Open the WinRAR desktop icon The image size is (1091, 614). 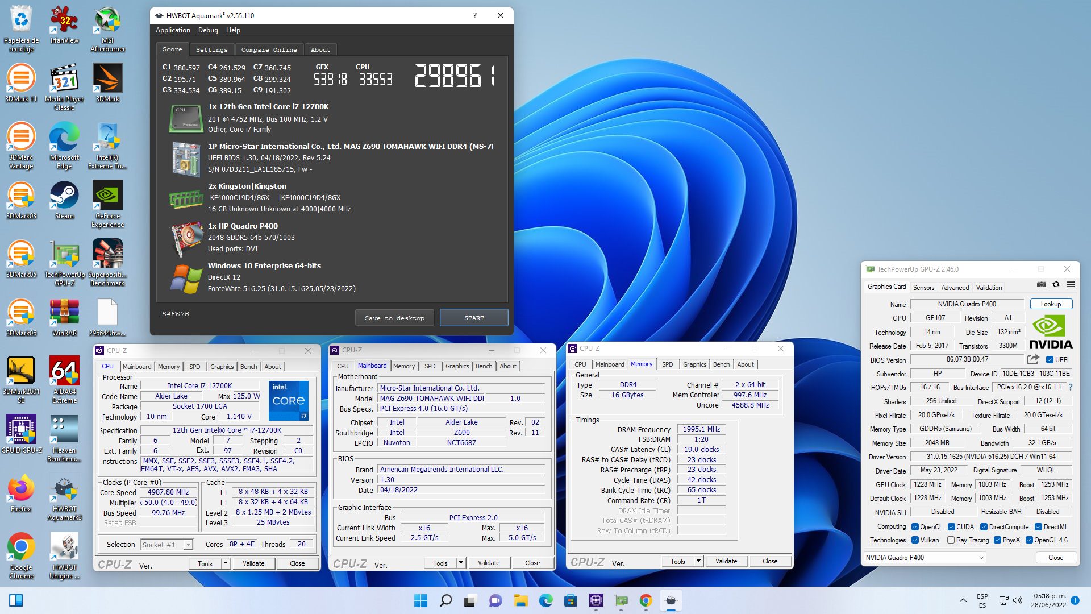pyautogui.click(x=64, y=318)
